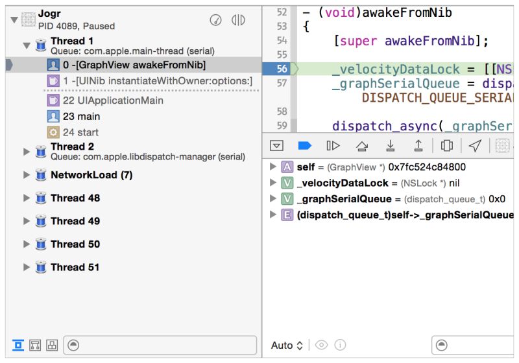519x363 pixels.
Task: Click the Thread 48 spool icon
Action: click(x=41, y=198)
